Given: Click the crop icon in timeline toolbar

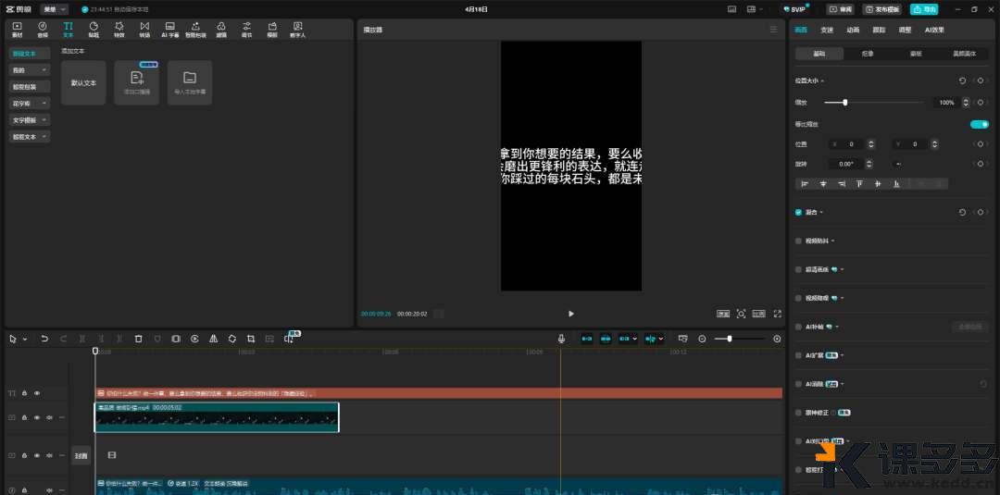Looking at the screenshot, I should [251, 339].
